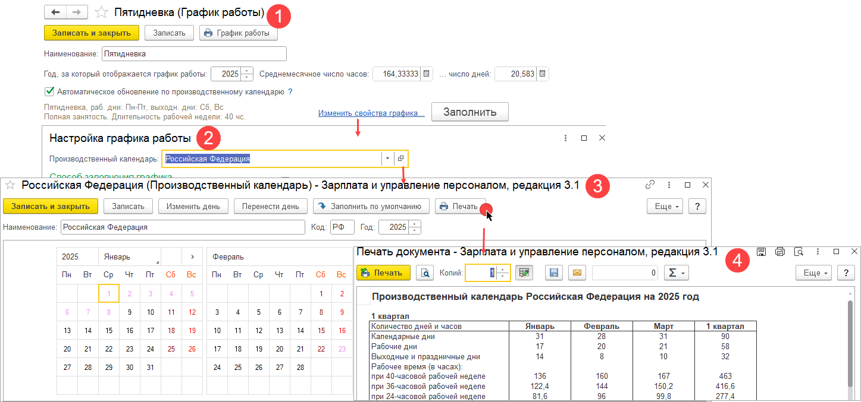Click 463 value in 40-часовой row

tap(725, 376)
